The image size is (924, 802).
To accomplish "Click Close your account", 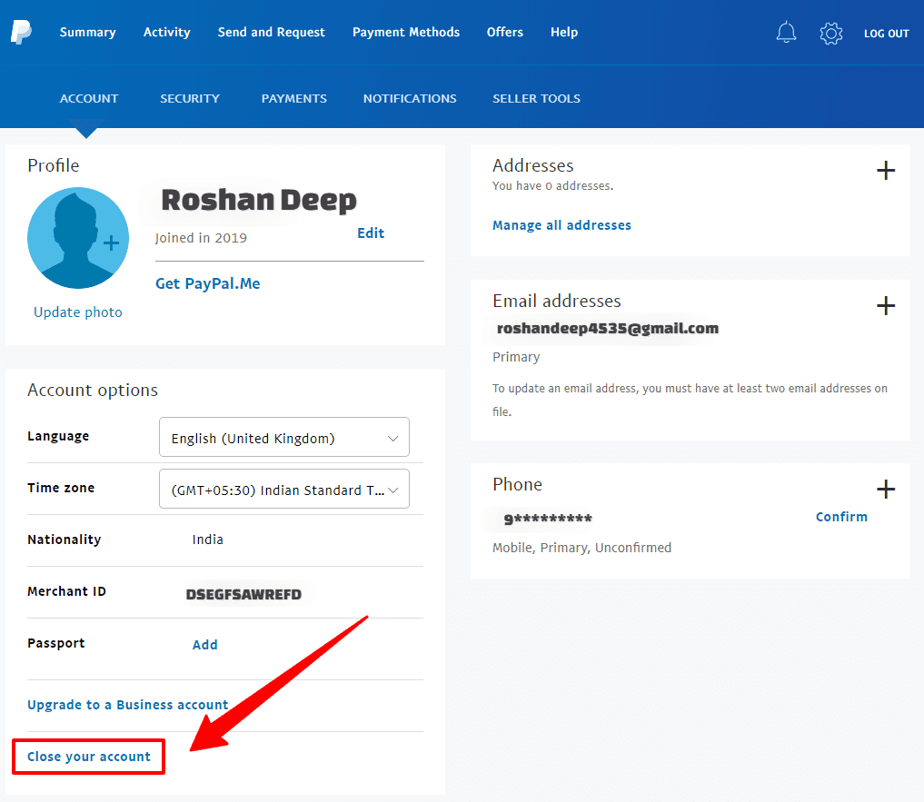I will [x=87, y=756].
